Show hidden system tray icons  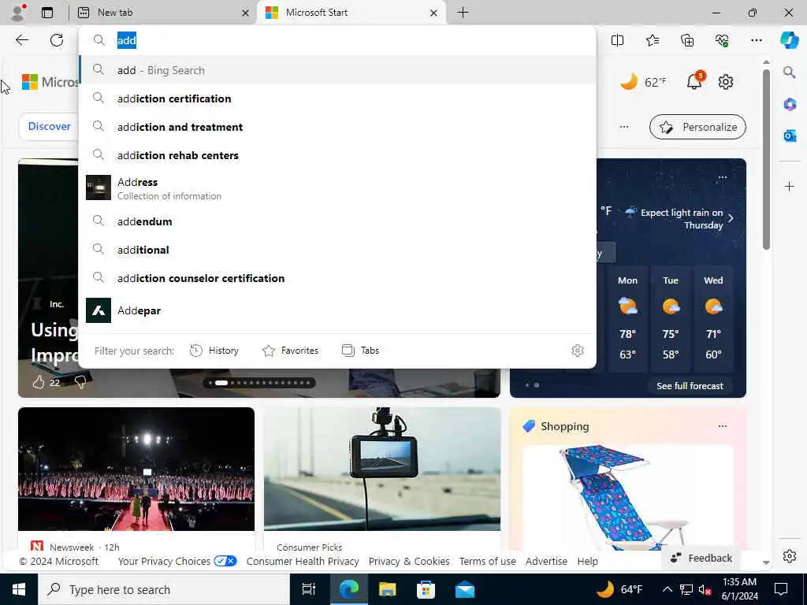pos(667,589)
